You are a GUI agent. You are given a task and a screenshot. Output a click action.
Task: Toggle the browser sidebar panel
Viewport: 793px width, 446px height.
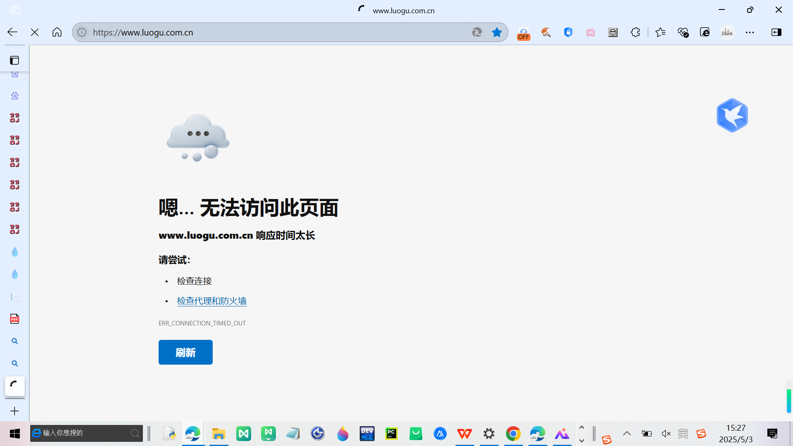tap(776, 32)
